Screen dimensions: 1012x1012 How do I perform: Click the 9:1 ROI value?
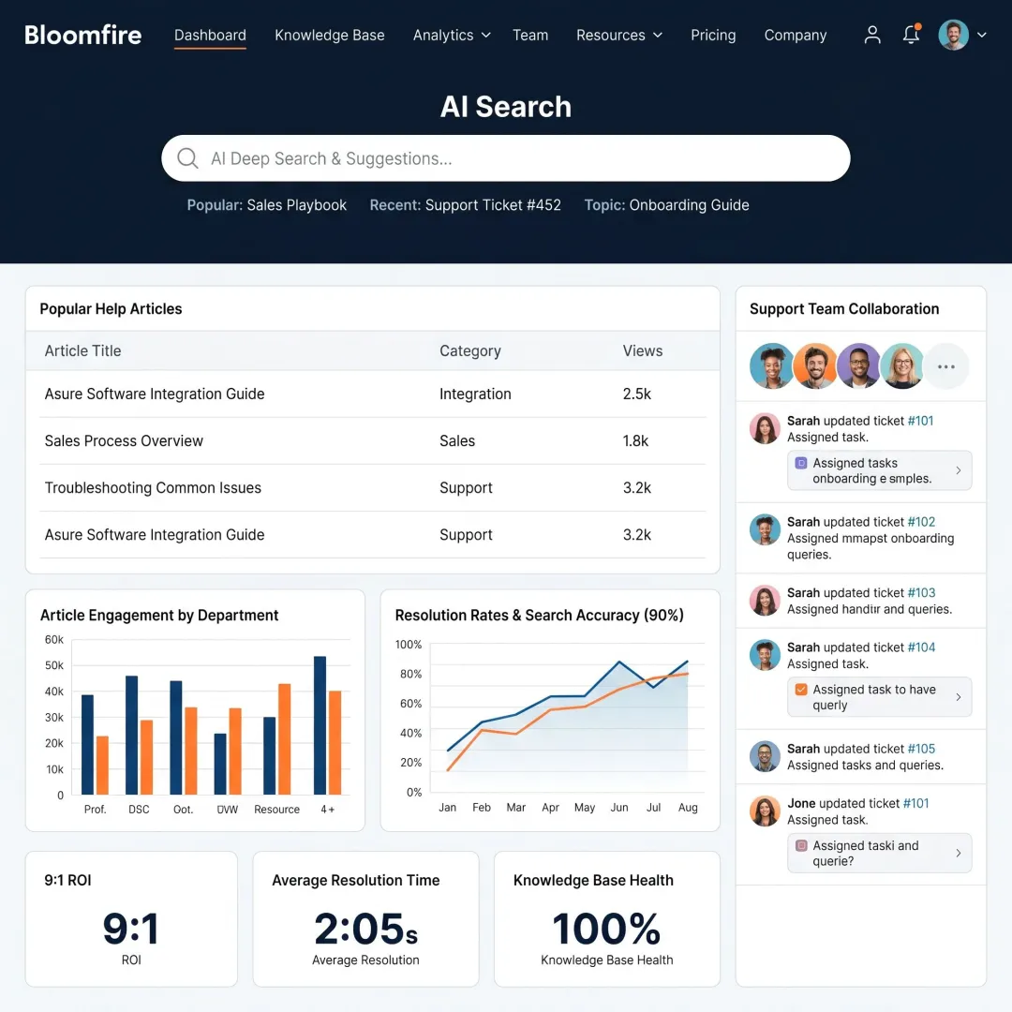(x=131, y=929)
